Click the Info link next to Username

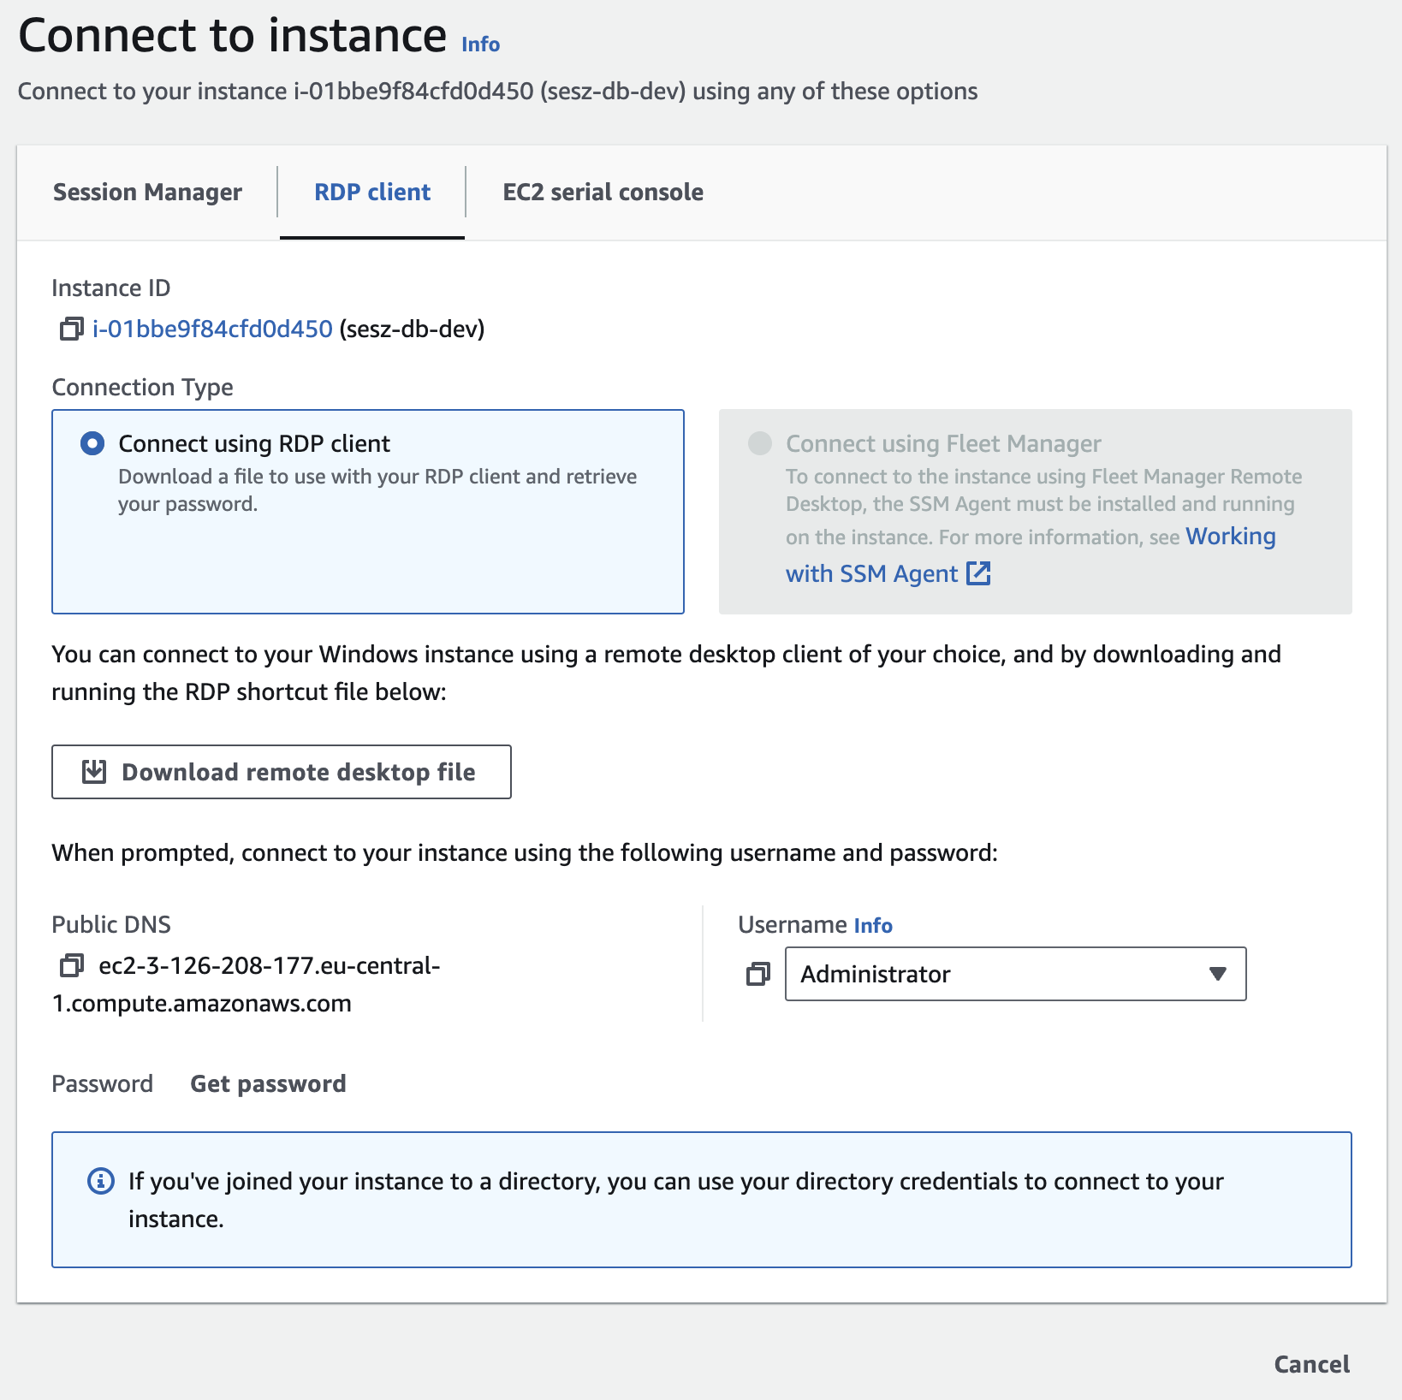click(x=873, y=924)
